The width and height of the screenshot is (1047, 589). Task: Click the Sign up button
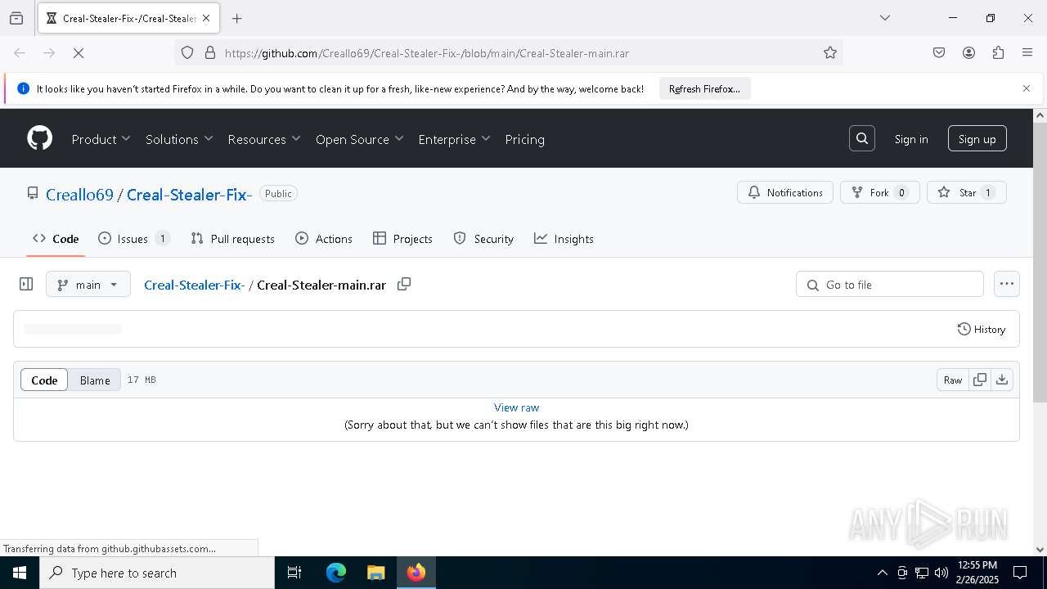click(977, 139)
